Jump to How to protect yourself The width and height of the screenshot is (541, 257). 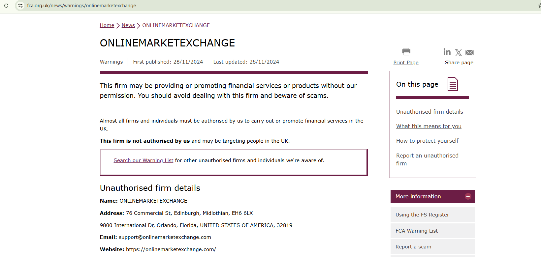click(427, 141)
